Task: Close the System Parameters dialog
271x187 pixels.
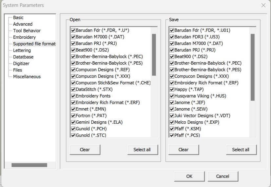Action: pyautogui.click(x=263, y=5)
